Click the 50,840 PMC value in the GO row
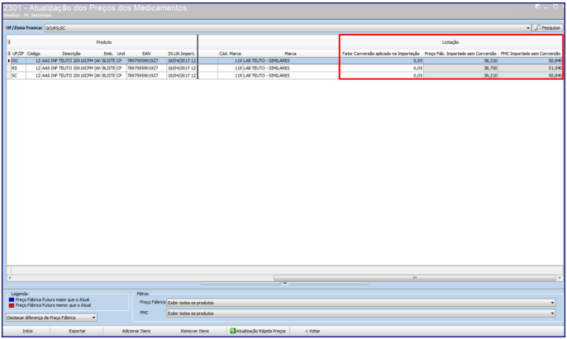The height and width of the screenshot is (339, 567). click(x=531, y=61)
